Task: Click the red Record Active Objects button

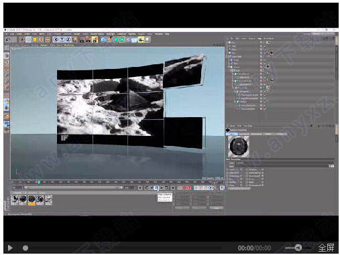Action: (184, 188)
